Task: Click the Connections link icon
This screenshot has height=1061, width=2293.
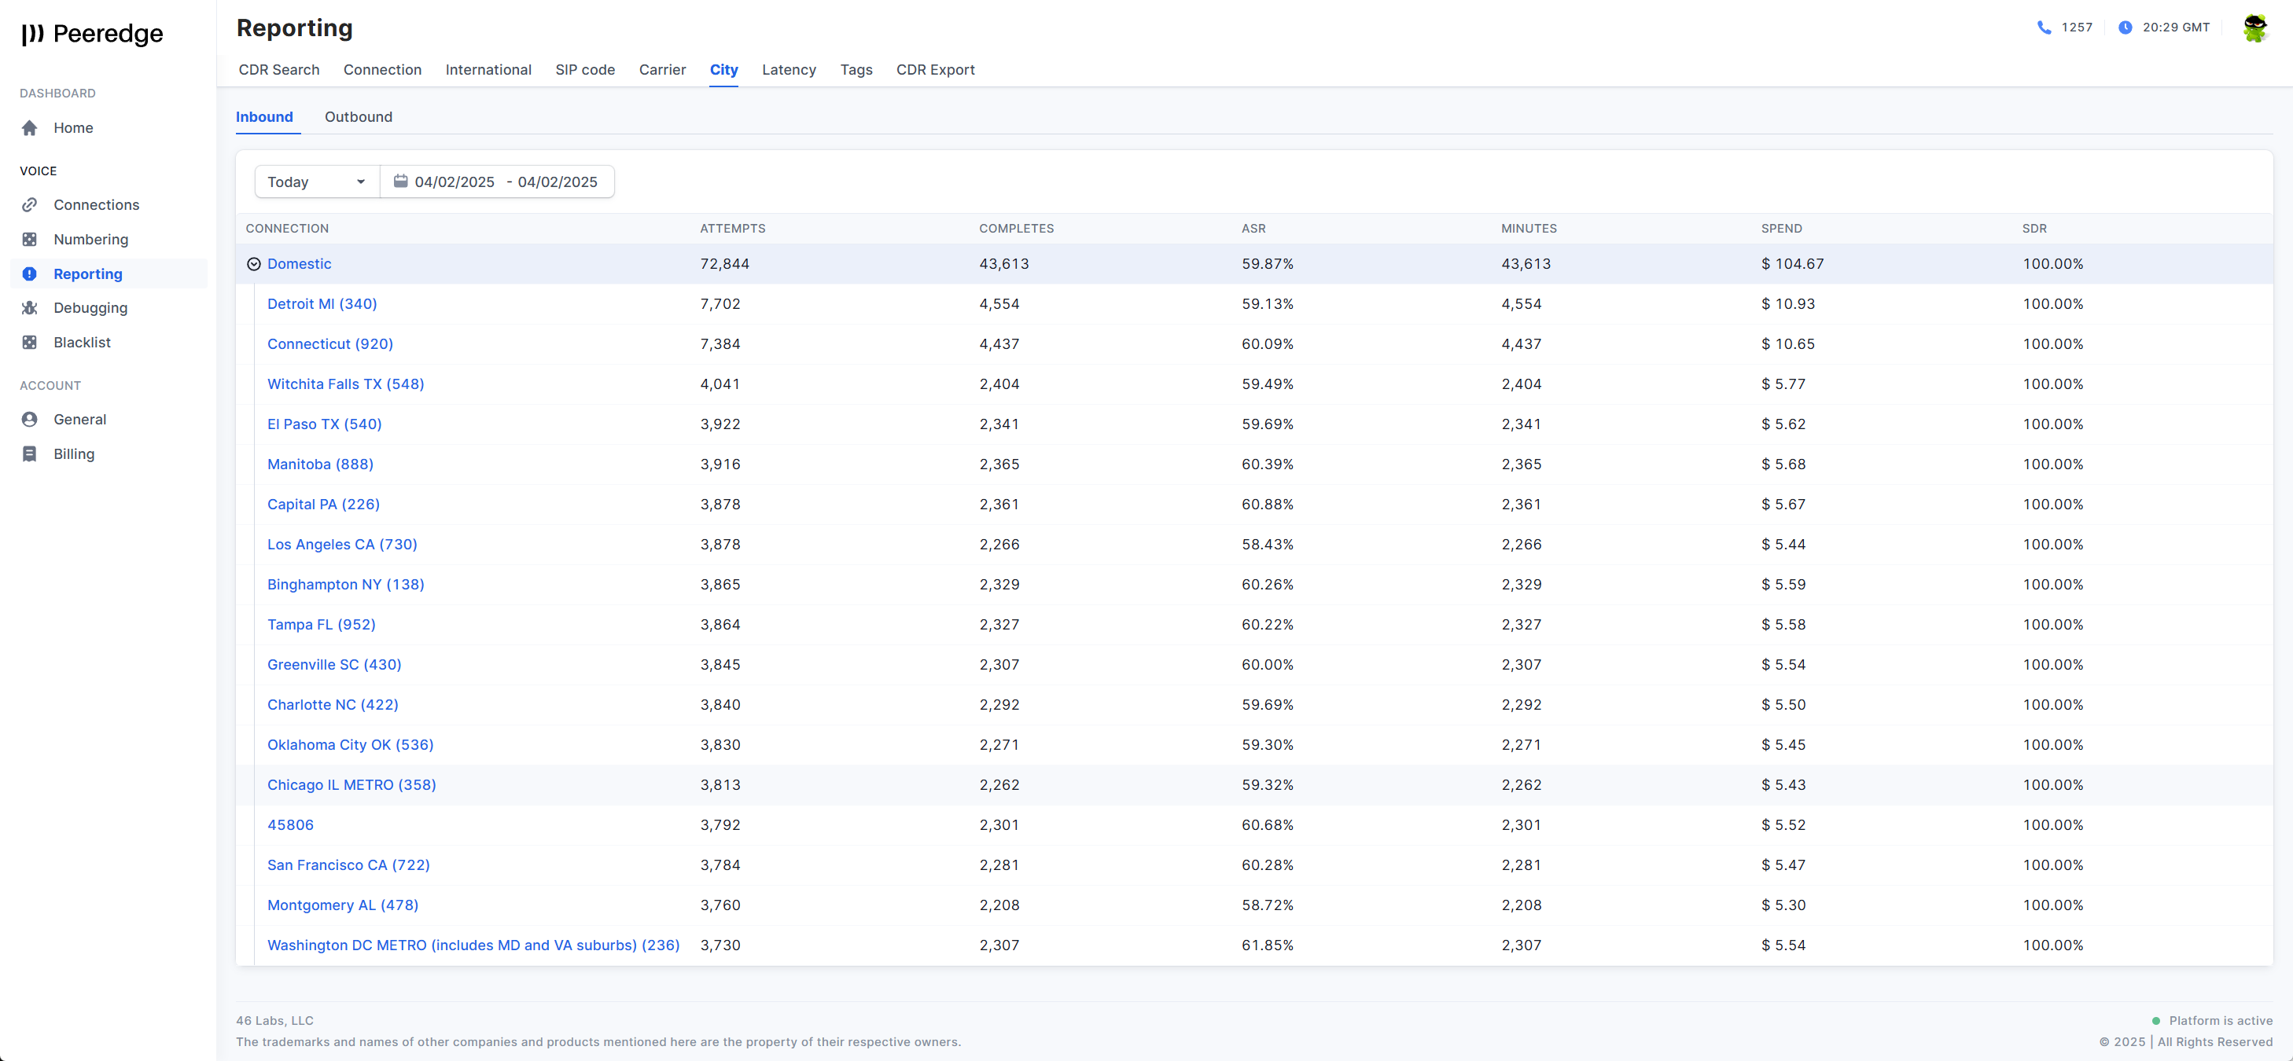Action: (29, 204)
